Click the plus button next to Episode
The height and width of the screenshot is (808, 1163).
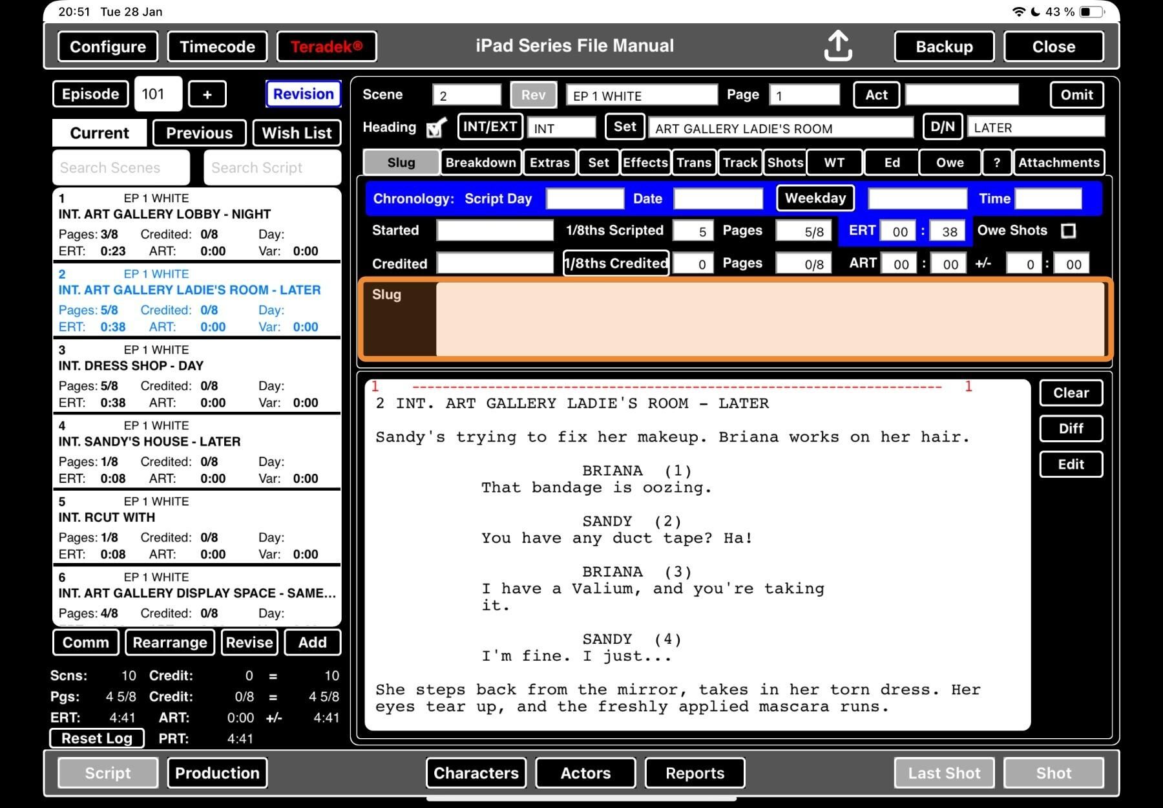coord(207,94)
